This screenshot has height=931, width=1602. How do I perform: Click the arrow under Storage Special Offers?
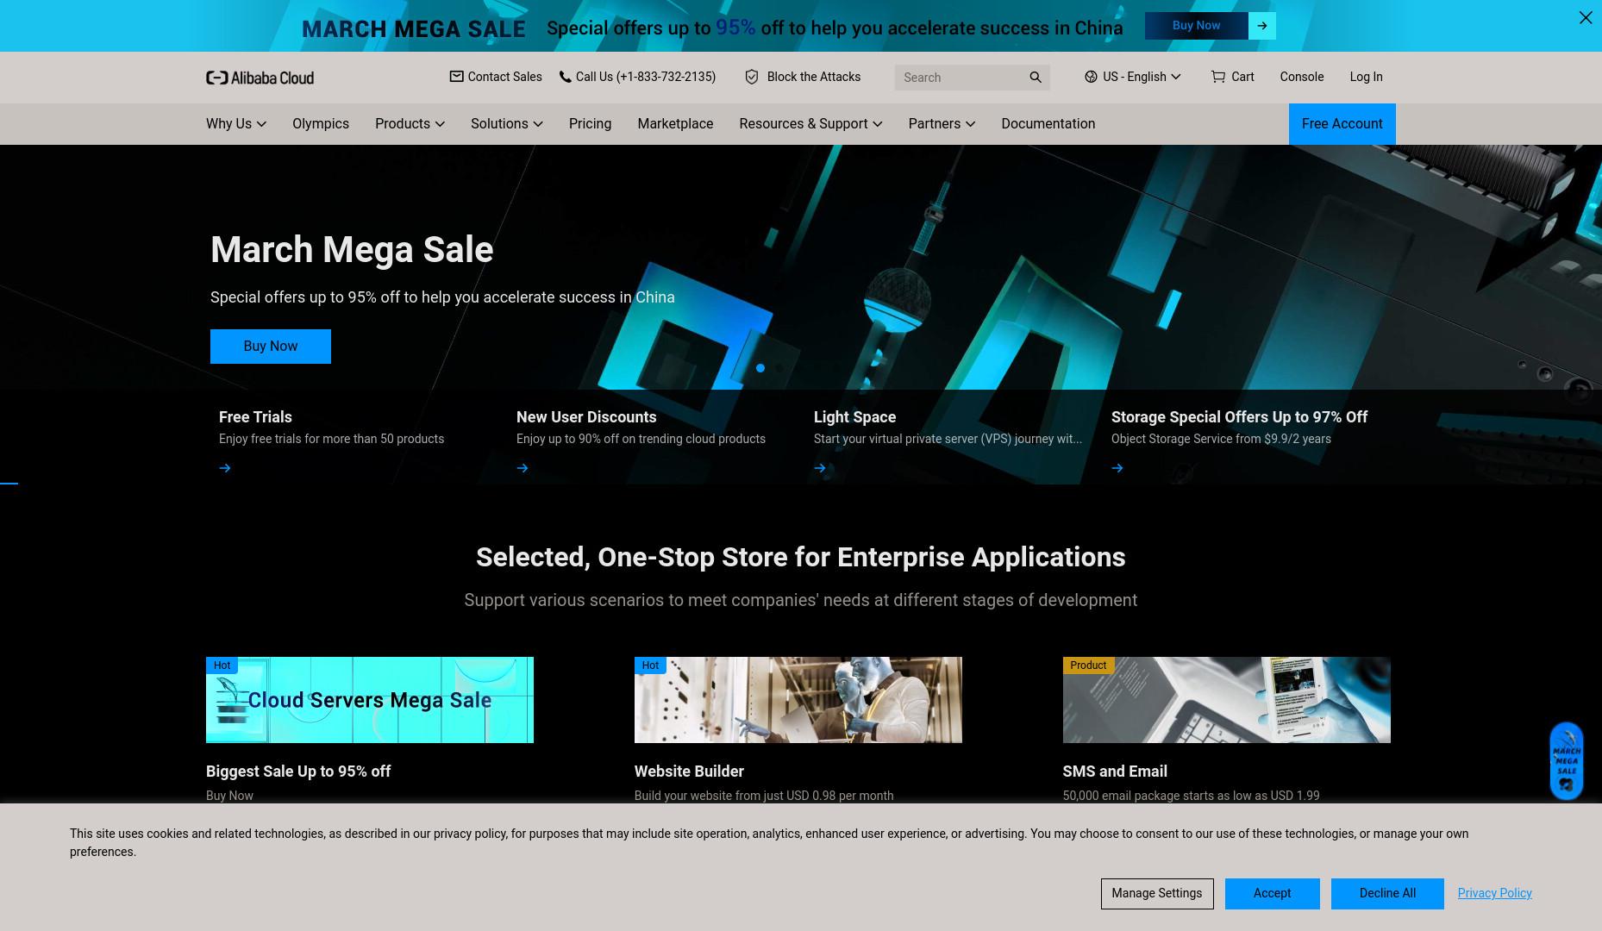click(x=1117, y=468)
